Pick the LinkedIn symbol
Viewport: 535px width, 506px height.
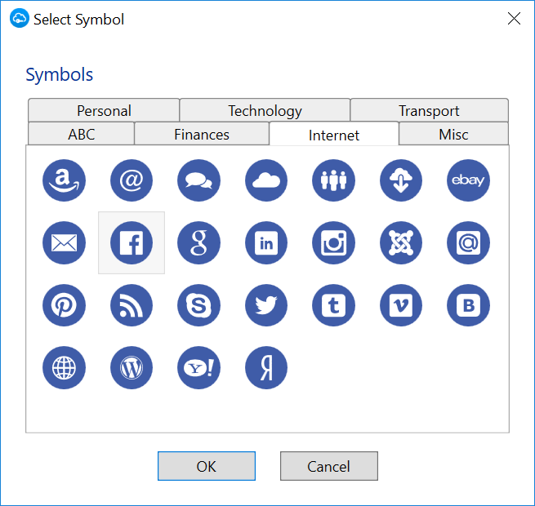[x=266, y=242]
